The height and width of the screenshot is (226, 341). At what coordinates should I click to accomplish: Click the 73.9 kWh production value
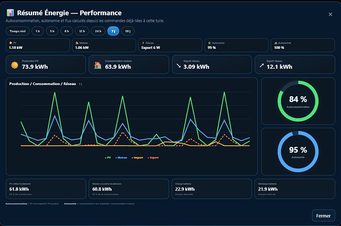click(x=35, y=67)
